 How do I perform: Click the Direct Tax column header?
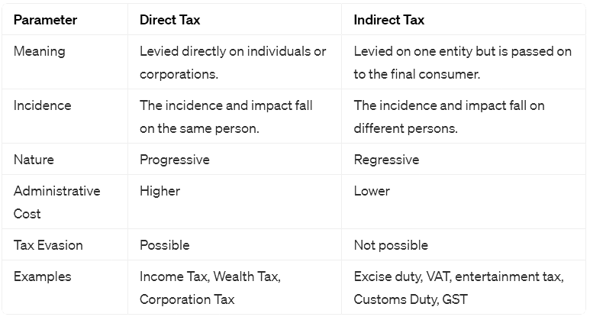(170, 20)
